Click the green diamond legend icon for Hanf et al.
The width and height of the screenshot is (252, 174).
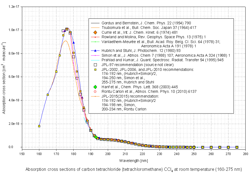pyautogui.click(x=95, y=87)
